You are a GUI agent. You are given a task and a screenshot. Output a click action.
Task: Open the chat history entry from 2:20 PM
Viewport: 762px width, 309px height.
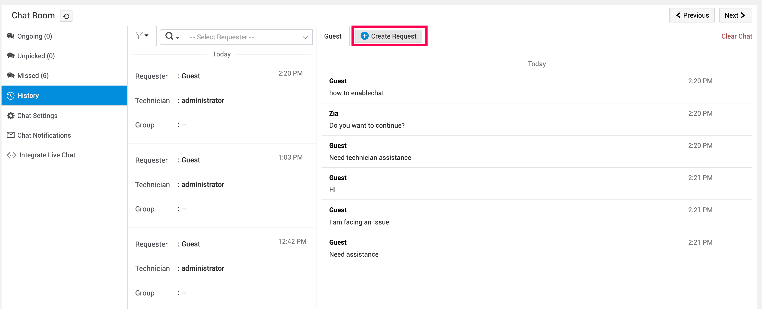222,101
